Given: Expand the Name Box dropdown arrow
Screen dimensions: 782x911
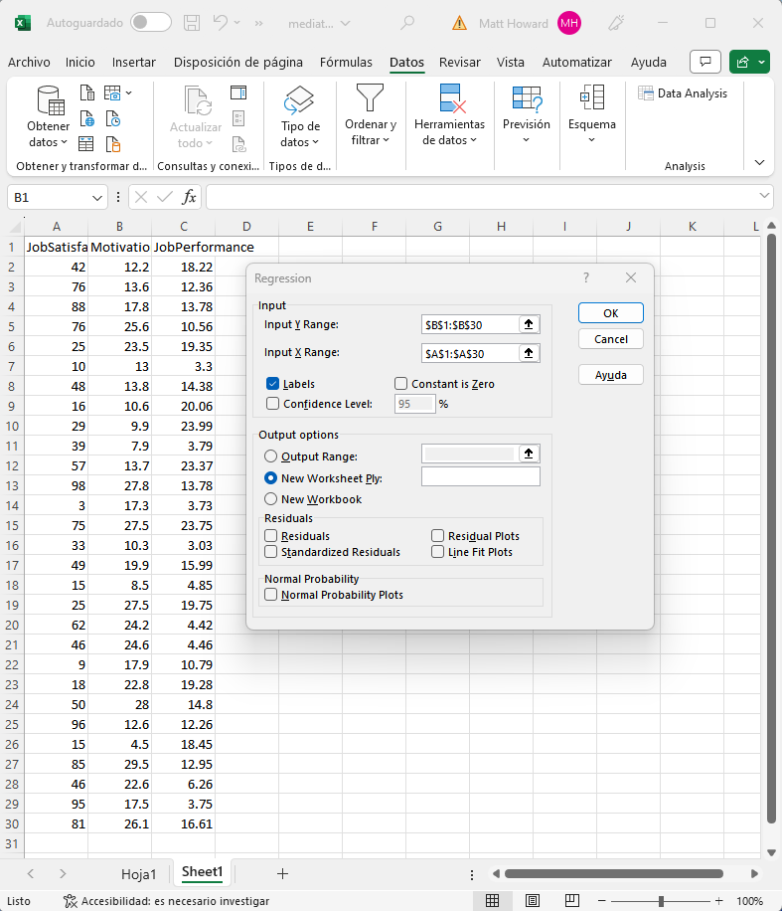Looking at the screenshot, I should 97,198.
